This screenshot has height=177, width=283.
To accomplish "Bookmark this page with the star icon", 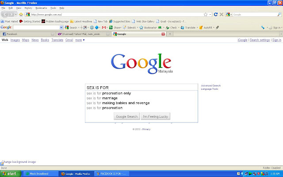I will pos(206,15).
